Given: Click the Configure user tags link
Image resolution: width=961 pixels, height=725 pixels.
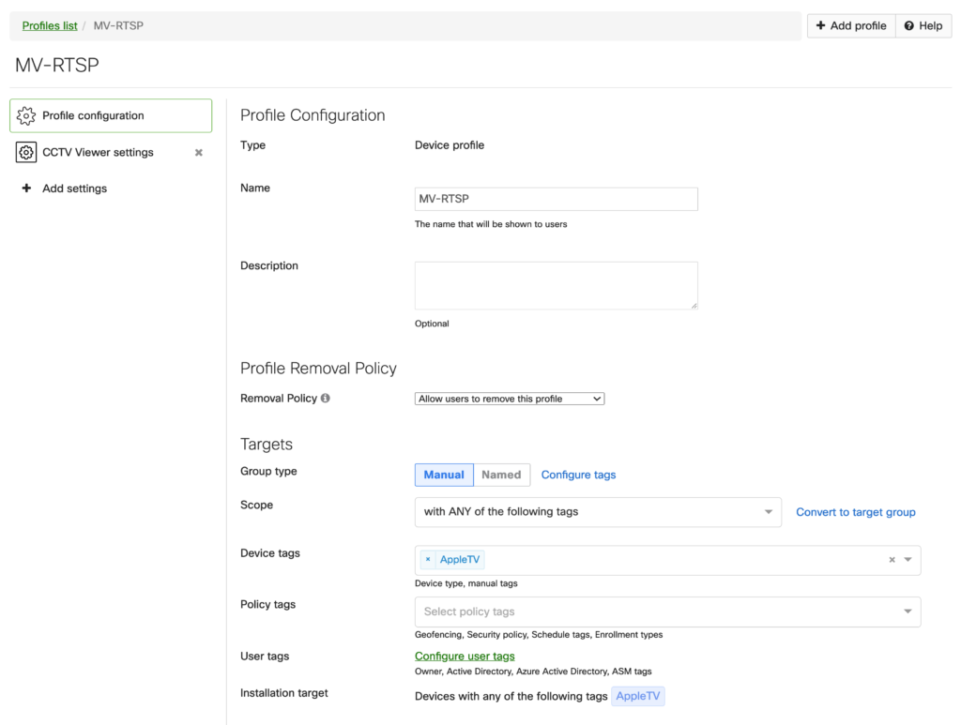Looking at the screenshot, I should [465, 657].
